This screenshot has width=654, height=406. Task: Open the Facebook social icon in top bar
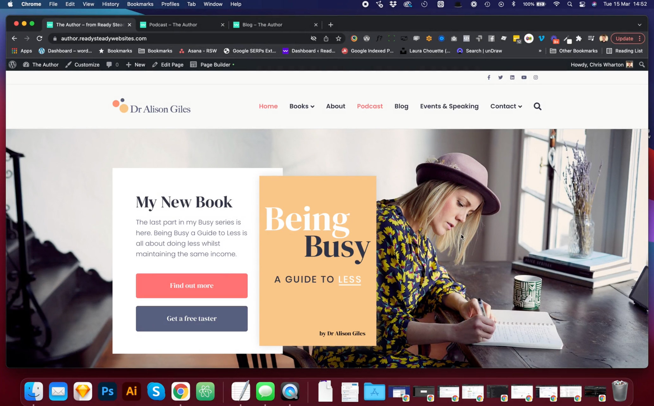coord(489,77)
